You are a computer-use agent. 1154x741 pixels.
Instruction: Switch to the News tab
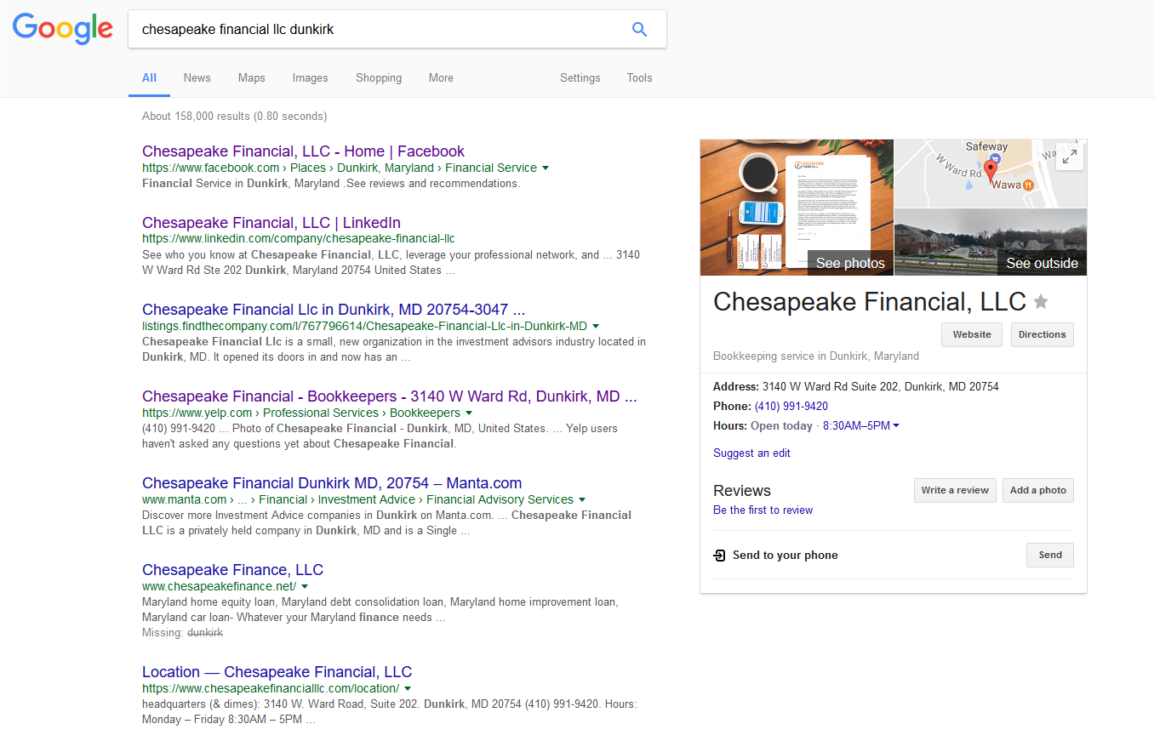[x=197, y=78]
